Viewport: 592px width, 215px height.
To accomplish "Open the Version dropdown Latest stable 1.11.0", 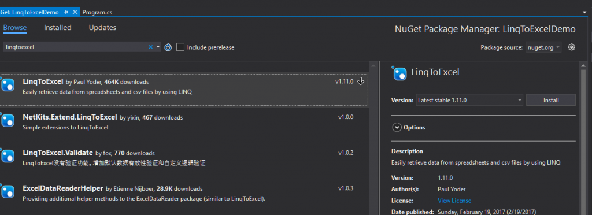I will tap(469, 101).
